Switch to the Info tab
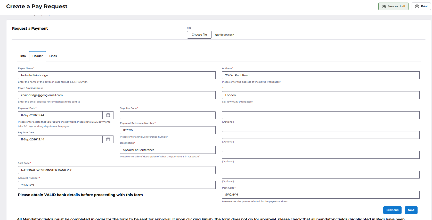This screenshot has height=220, width=432. 23,56
